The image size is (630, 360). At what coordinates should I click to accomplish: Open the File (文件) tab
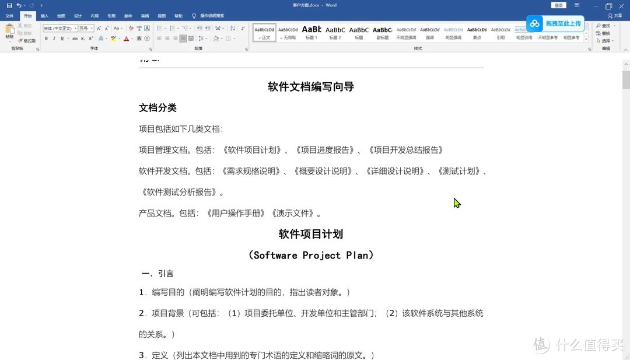tap(10, 16)
